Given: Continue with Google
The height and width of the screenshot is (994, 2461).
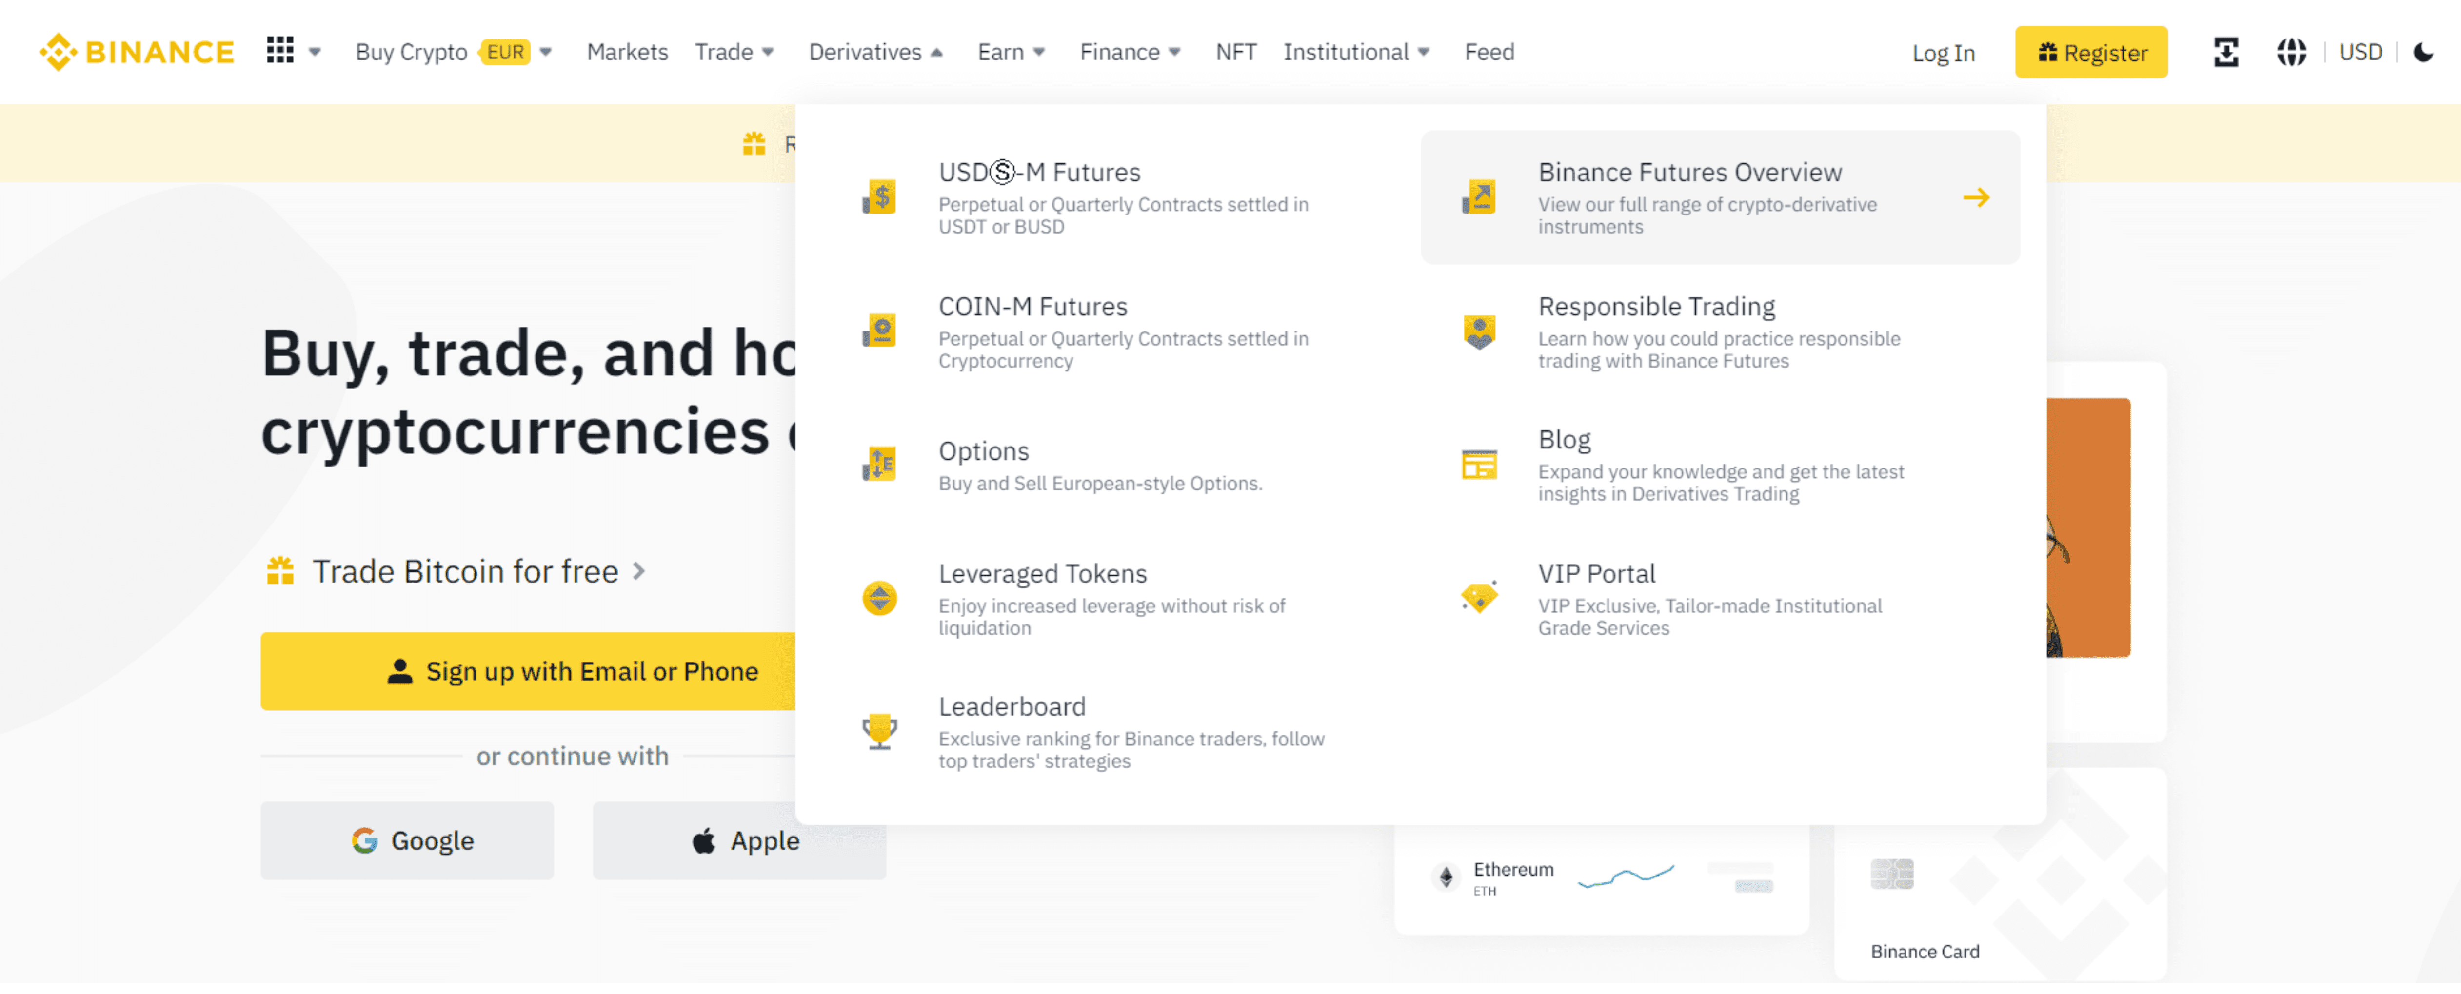Looking at the screenshot, I should 407,840.
